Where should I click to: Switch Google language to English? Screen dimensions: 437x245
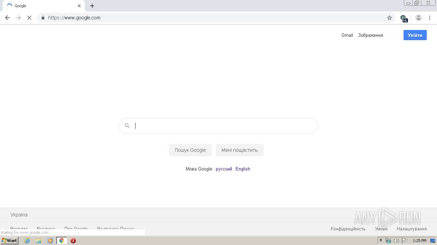click(x=243, y=169)
